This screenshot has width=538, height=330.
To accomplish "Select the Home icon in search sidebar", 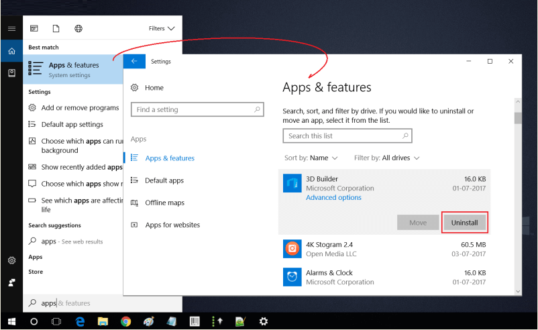I will pyautogui.click(x=11, y=51).
